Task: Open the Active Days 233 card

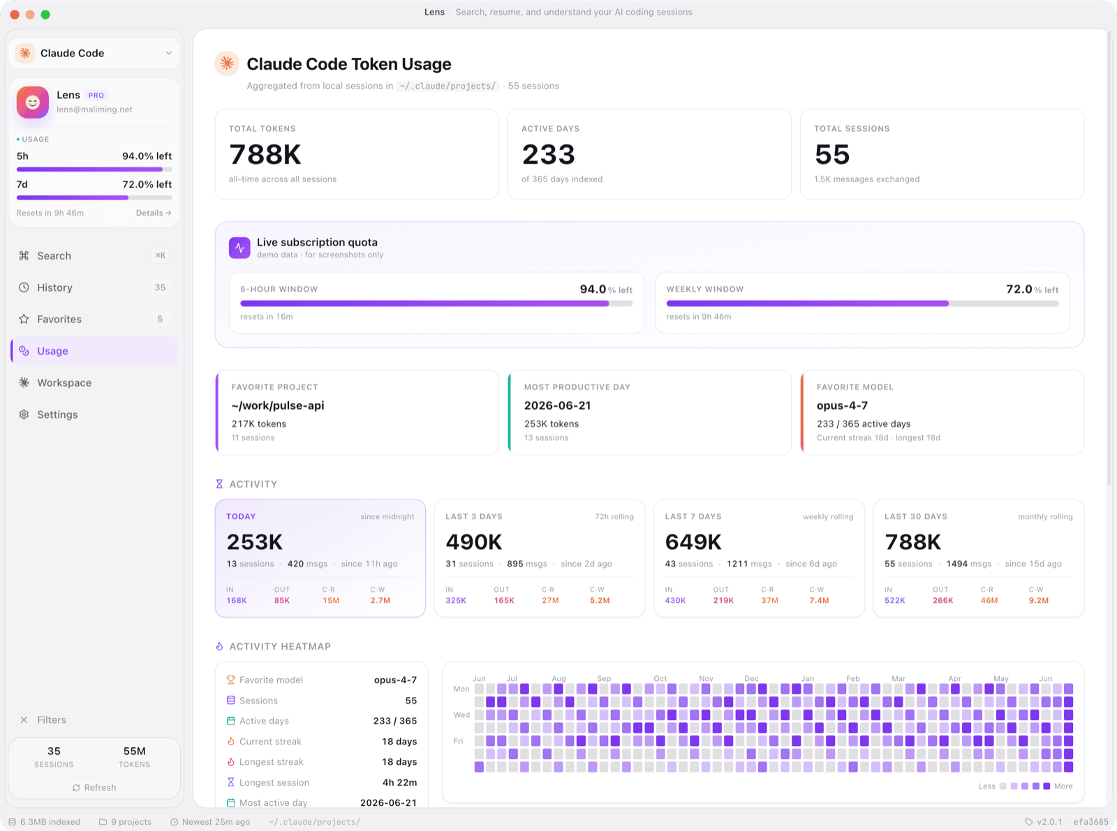Action: [649, 154]
